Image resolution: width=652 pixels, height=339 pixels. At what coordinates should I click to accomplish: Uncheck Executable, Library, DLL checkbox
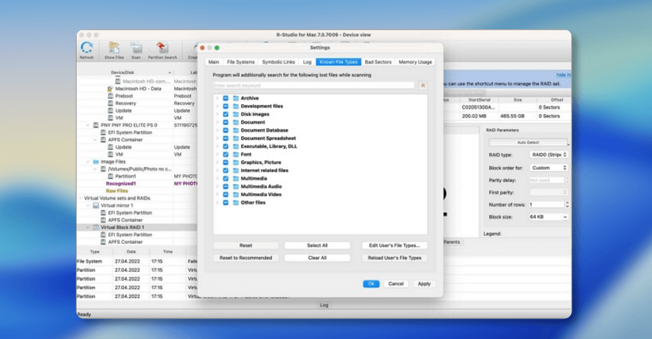coord(226,146)
